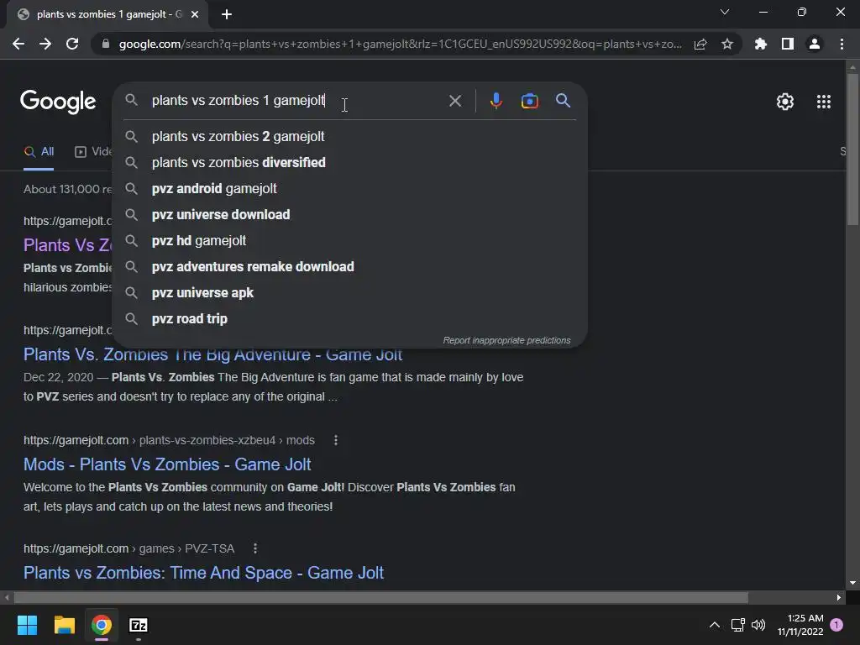Open a new tab with the plus button

[227, 14]
